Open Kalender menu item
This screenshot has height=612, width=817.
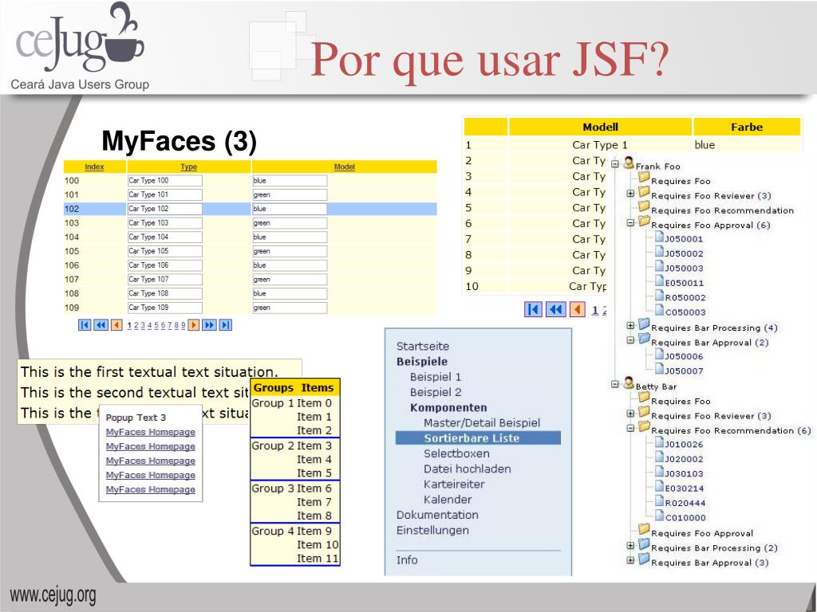pyautogui.click(x=448, y=500)
